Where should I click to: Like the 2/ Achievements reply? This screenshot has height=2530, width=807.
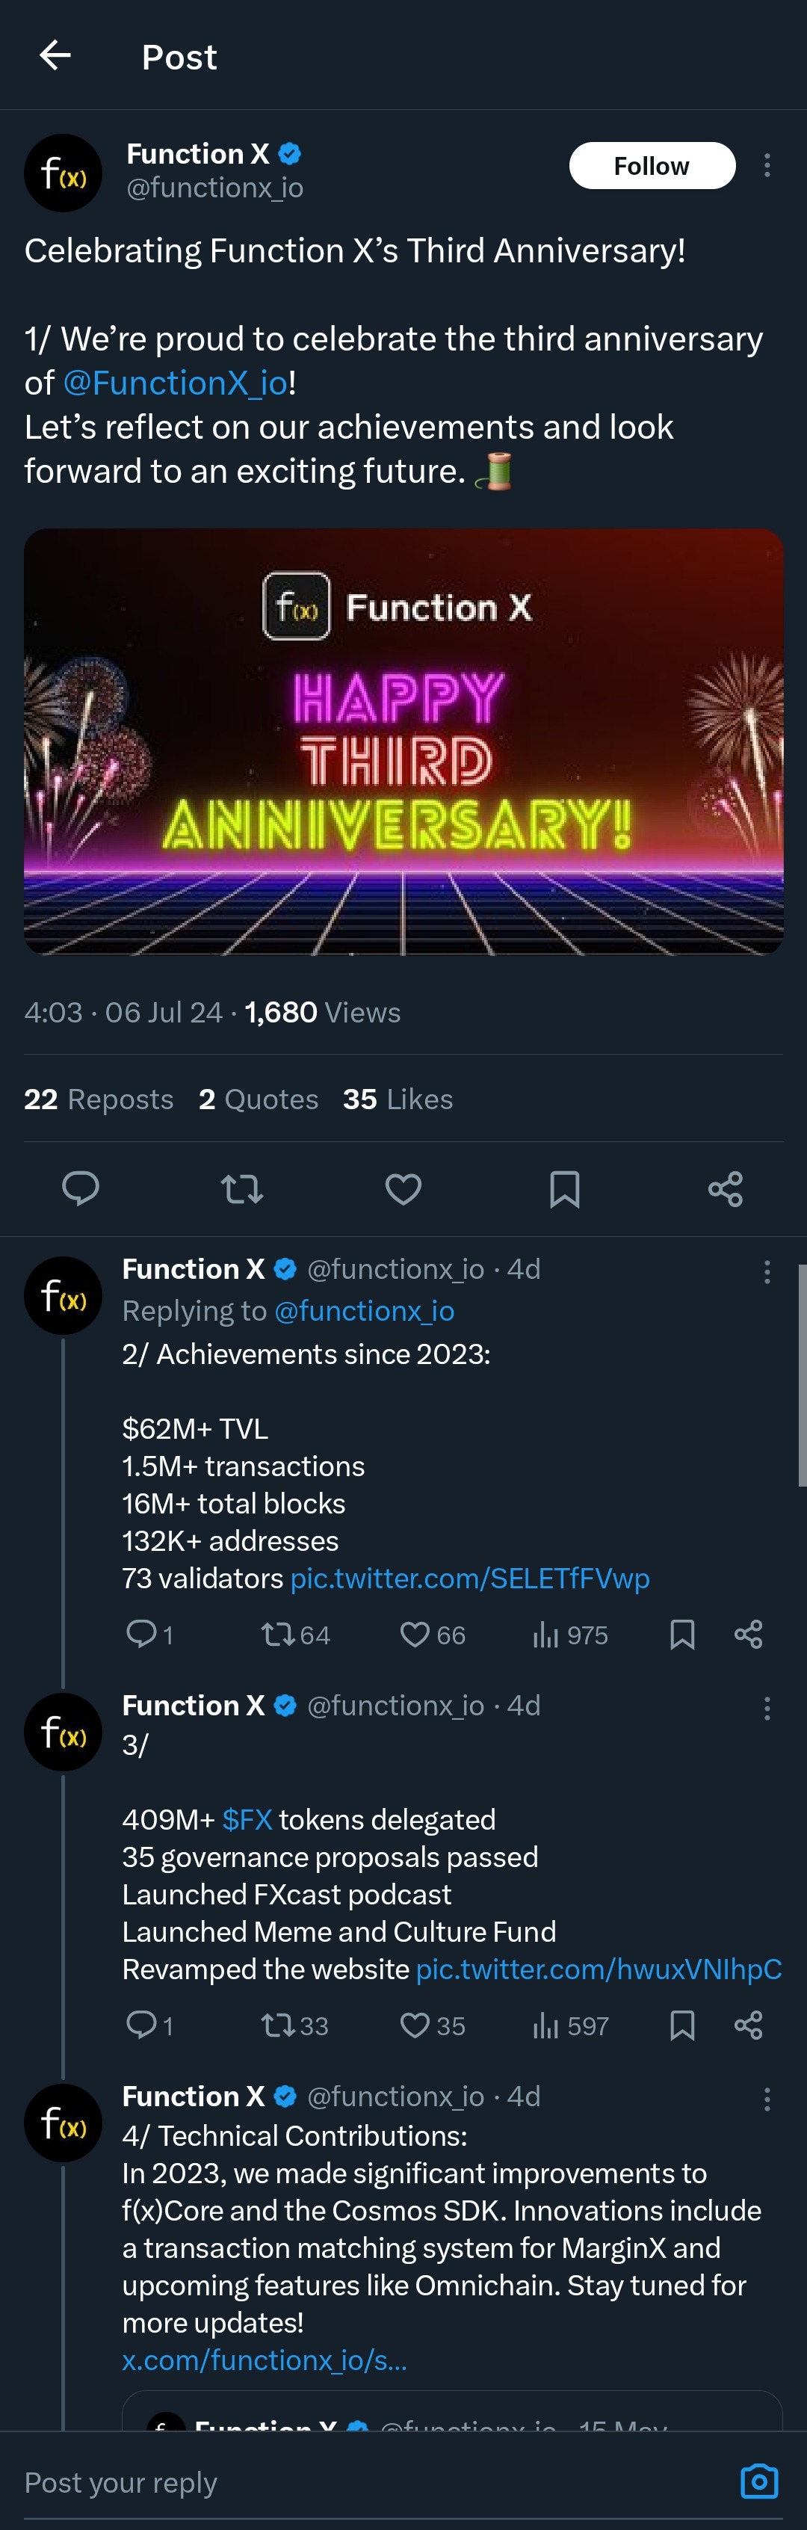point(415,1635)
